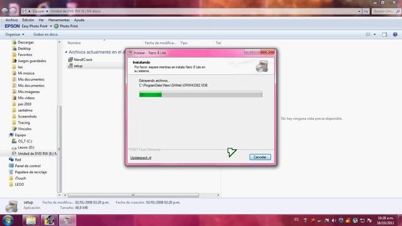
Task: Click taskbar clock 10:28 a.m.
Action: pyautogui.click(x=385, y=218)
